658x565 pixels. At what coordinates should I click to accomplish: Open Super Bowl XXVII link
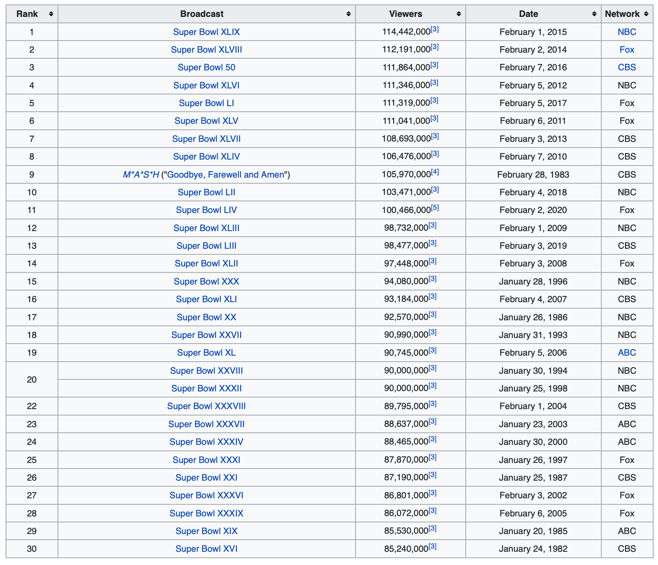pyautogui.click(x=206, y=335)
